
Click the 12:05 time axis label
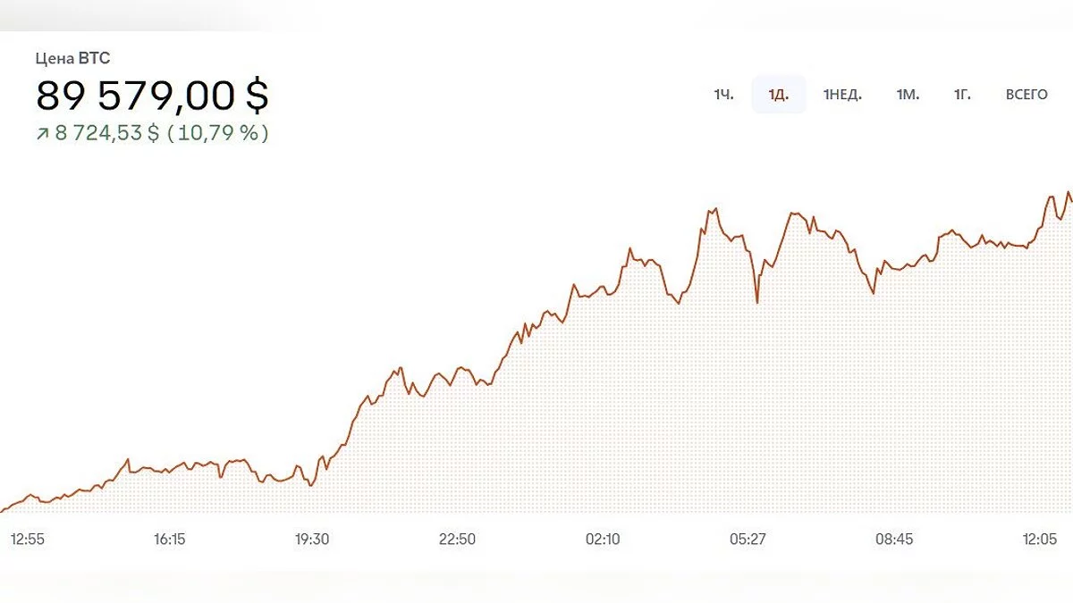coord(1039,539)
